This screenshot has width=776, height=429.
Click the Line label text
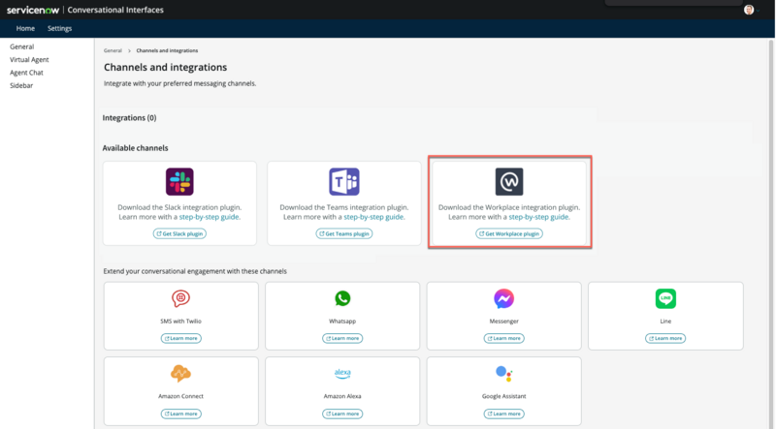665,322
